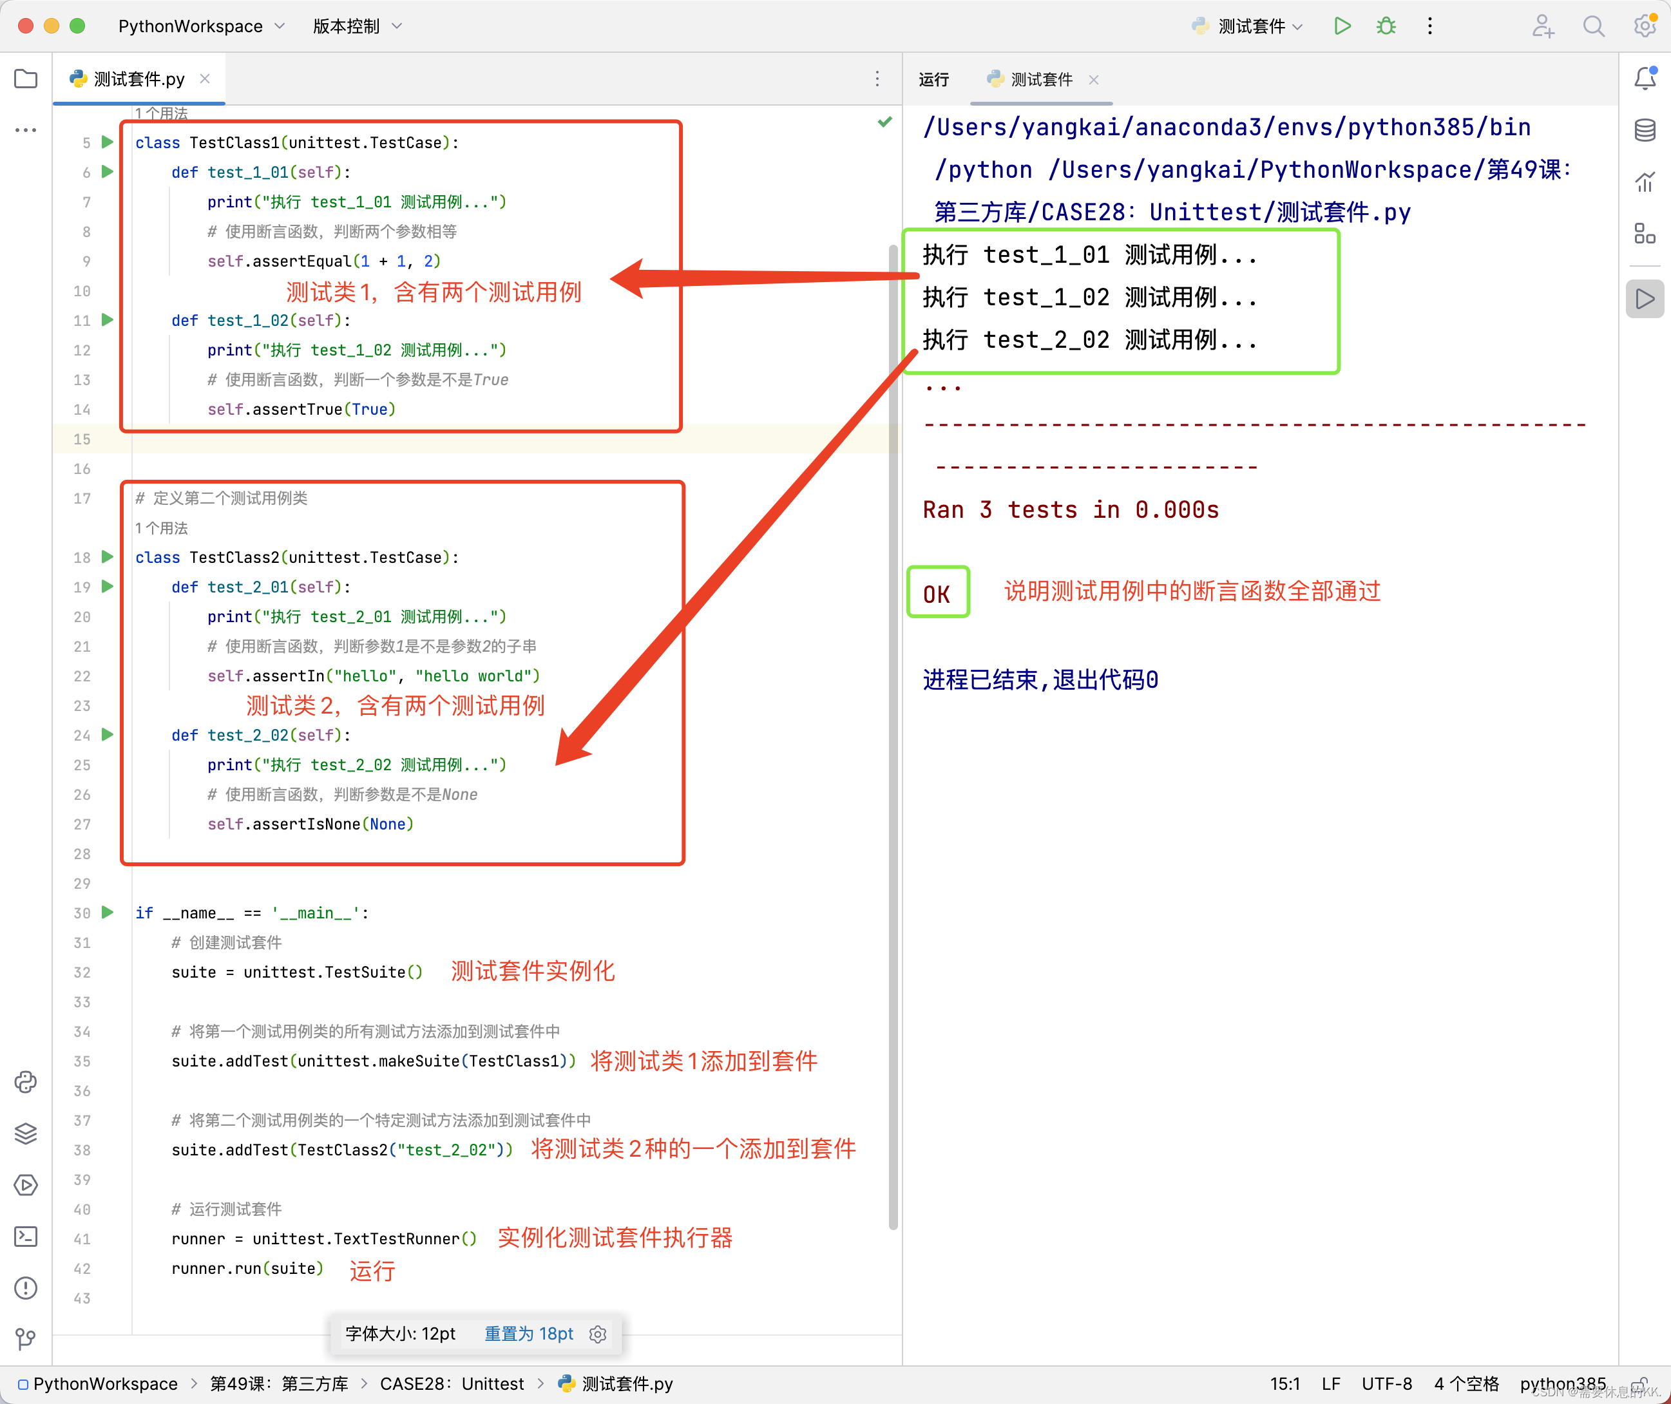1671x1404 pixels.
Task: Open editor tab options menu
Action: (x=877, y=79)
